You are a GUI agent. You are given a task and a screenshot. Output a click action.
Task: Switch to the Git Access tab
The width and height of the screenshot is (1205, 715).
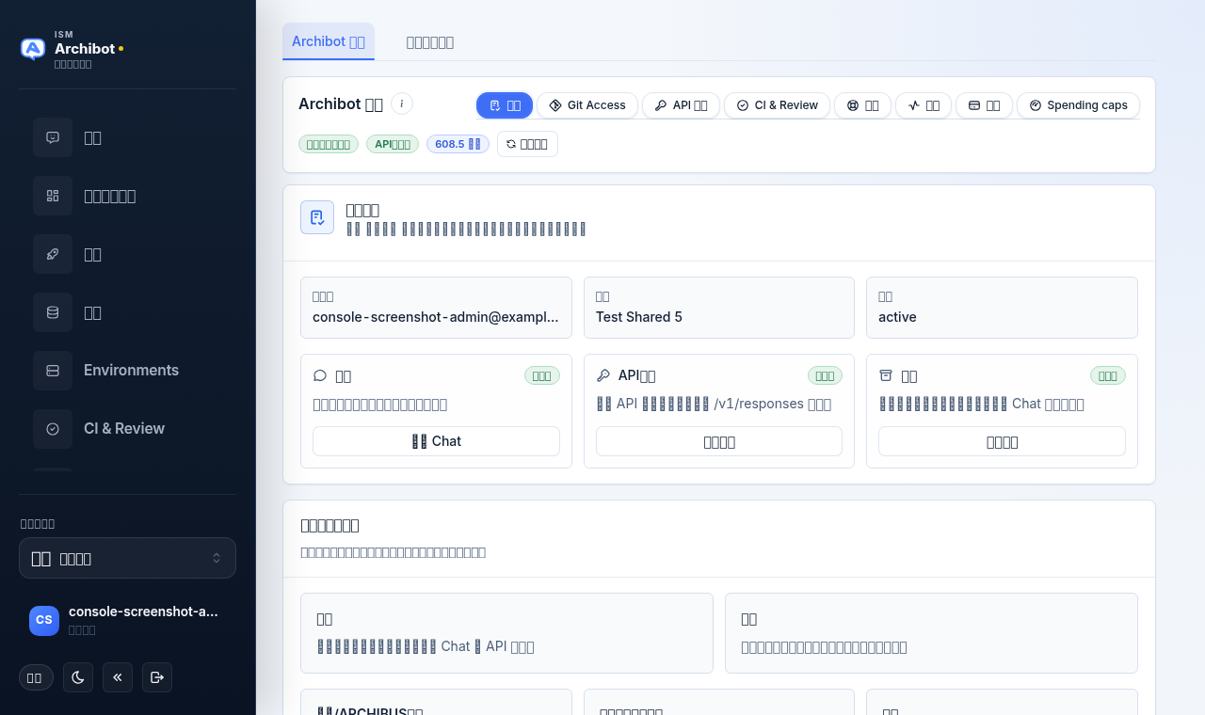pyautogui.click(x=587, y=105)
